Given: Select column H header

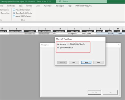Looking at the screenshot, I should tap(60, 29).
